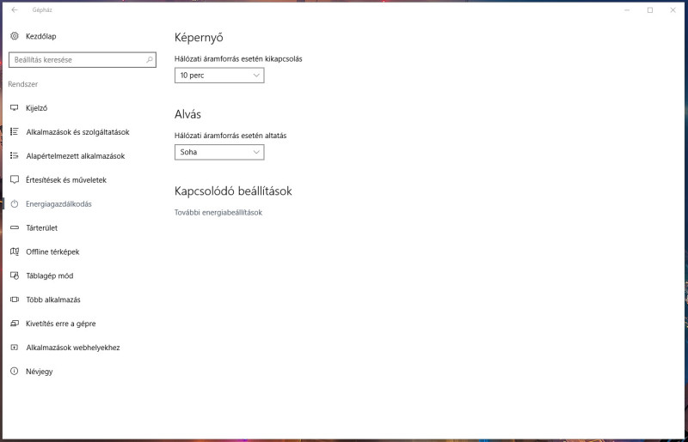Click the Kivetítés erre a gépre icon

[15, 324]
